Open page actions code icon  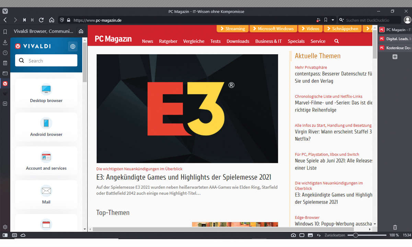click(x=319, y=235)
